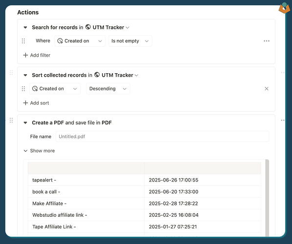
Task: Open the filter field Created on dropdown
Action: click(x=80, y=41)
